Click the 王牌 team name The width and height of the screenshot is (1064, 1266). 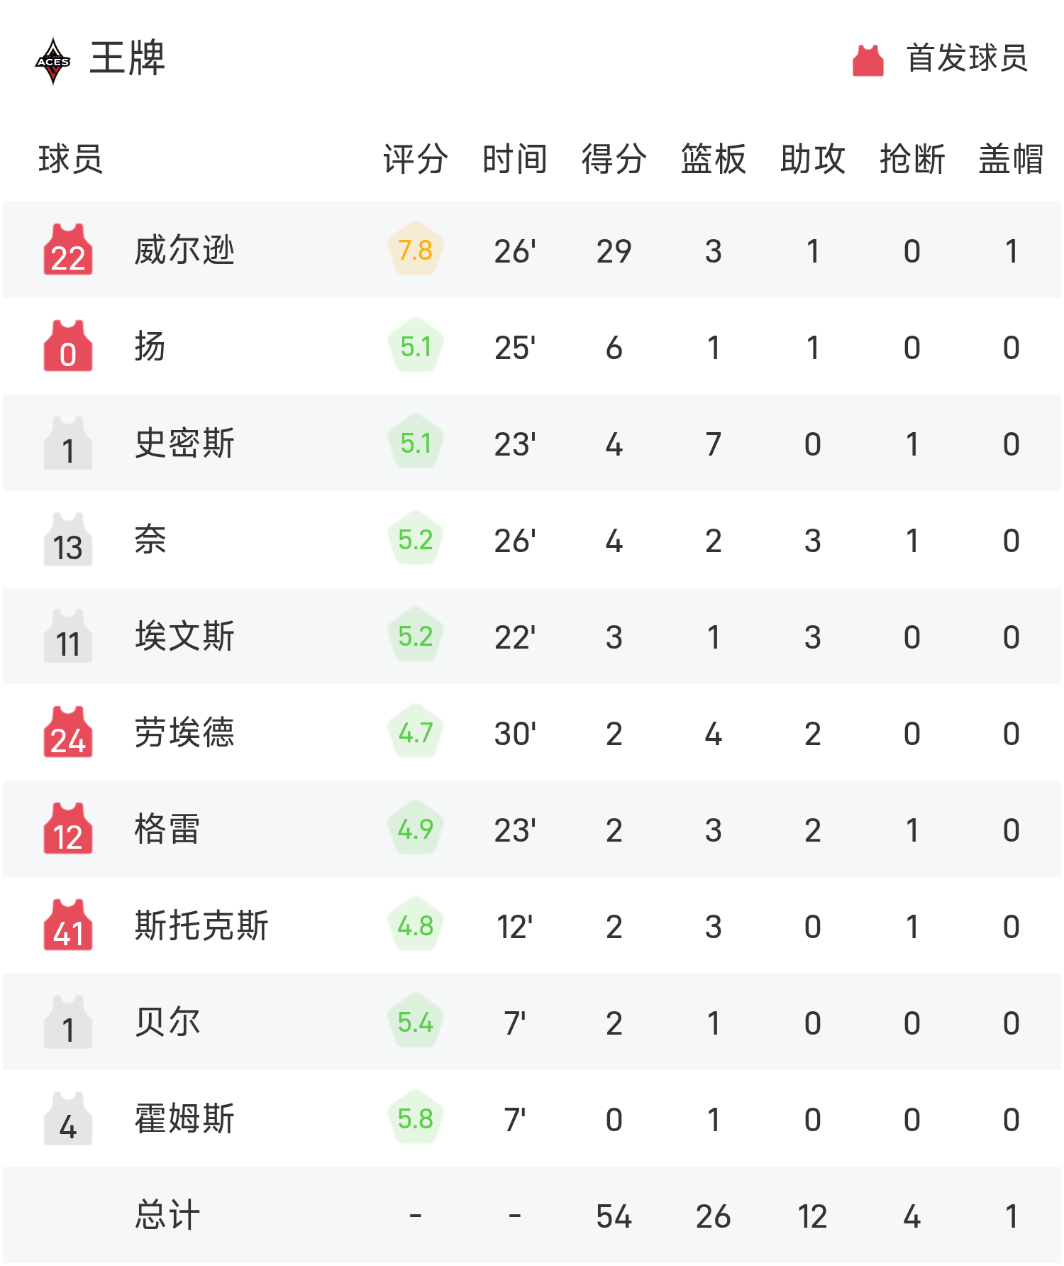128,58
